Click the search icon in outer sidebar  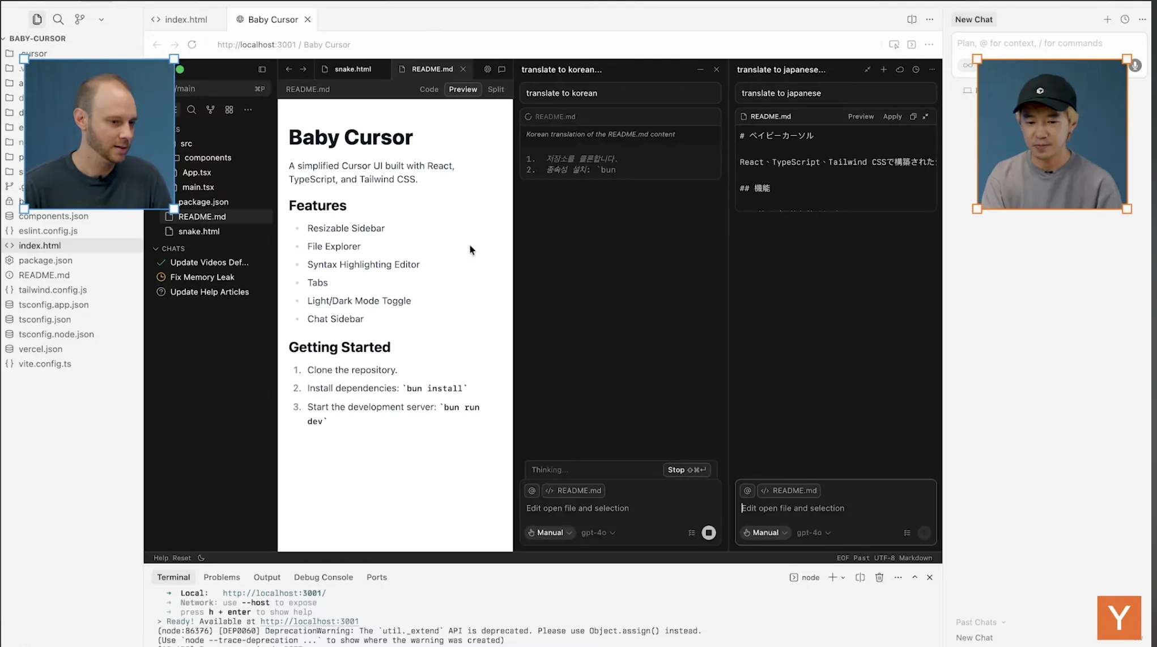(58, 19)
